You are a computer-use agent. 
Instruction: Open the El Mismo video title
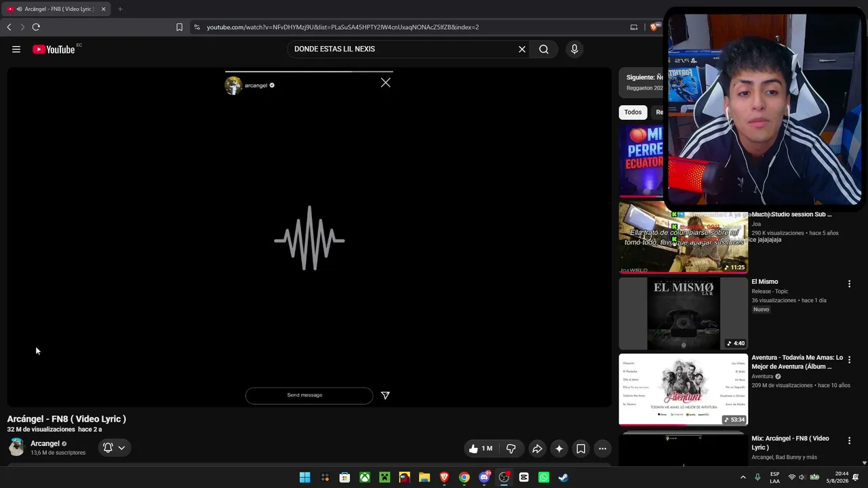pos(765,281)
